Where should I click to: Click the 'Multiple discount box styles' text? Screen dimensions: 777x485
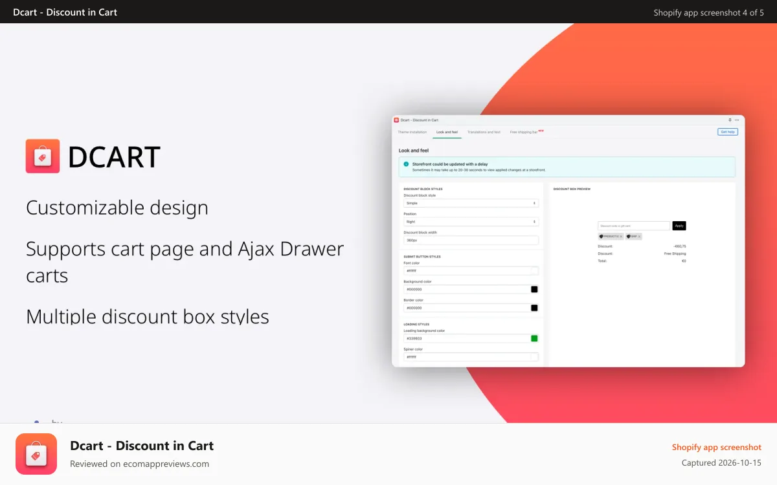(x=148, y=317)
